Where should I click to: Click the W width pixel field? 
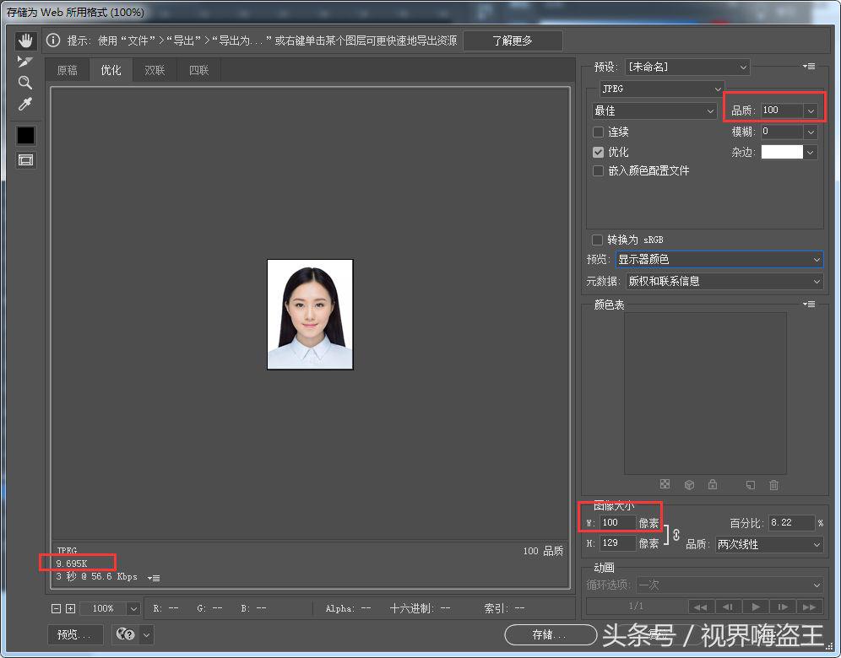[617, 522]
